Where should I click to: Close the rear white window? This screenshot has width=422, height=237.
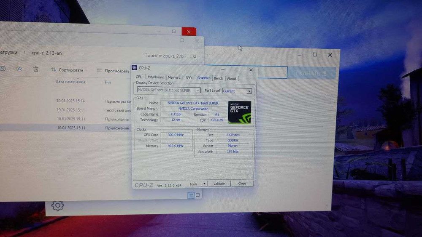(330, 55)
